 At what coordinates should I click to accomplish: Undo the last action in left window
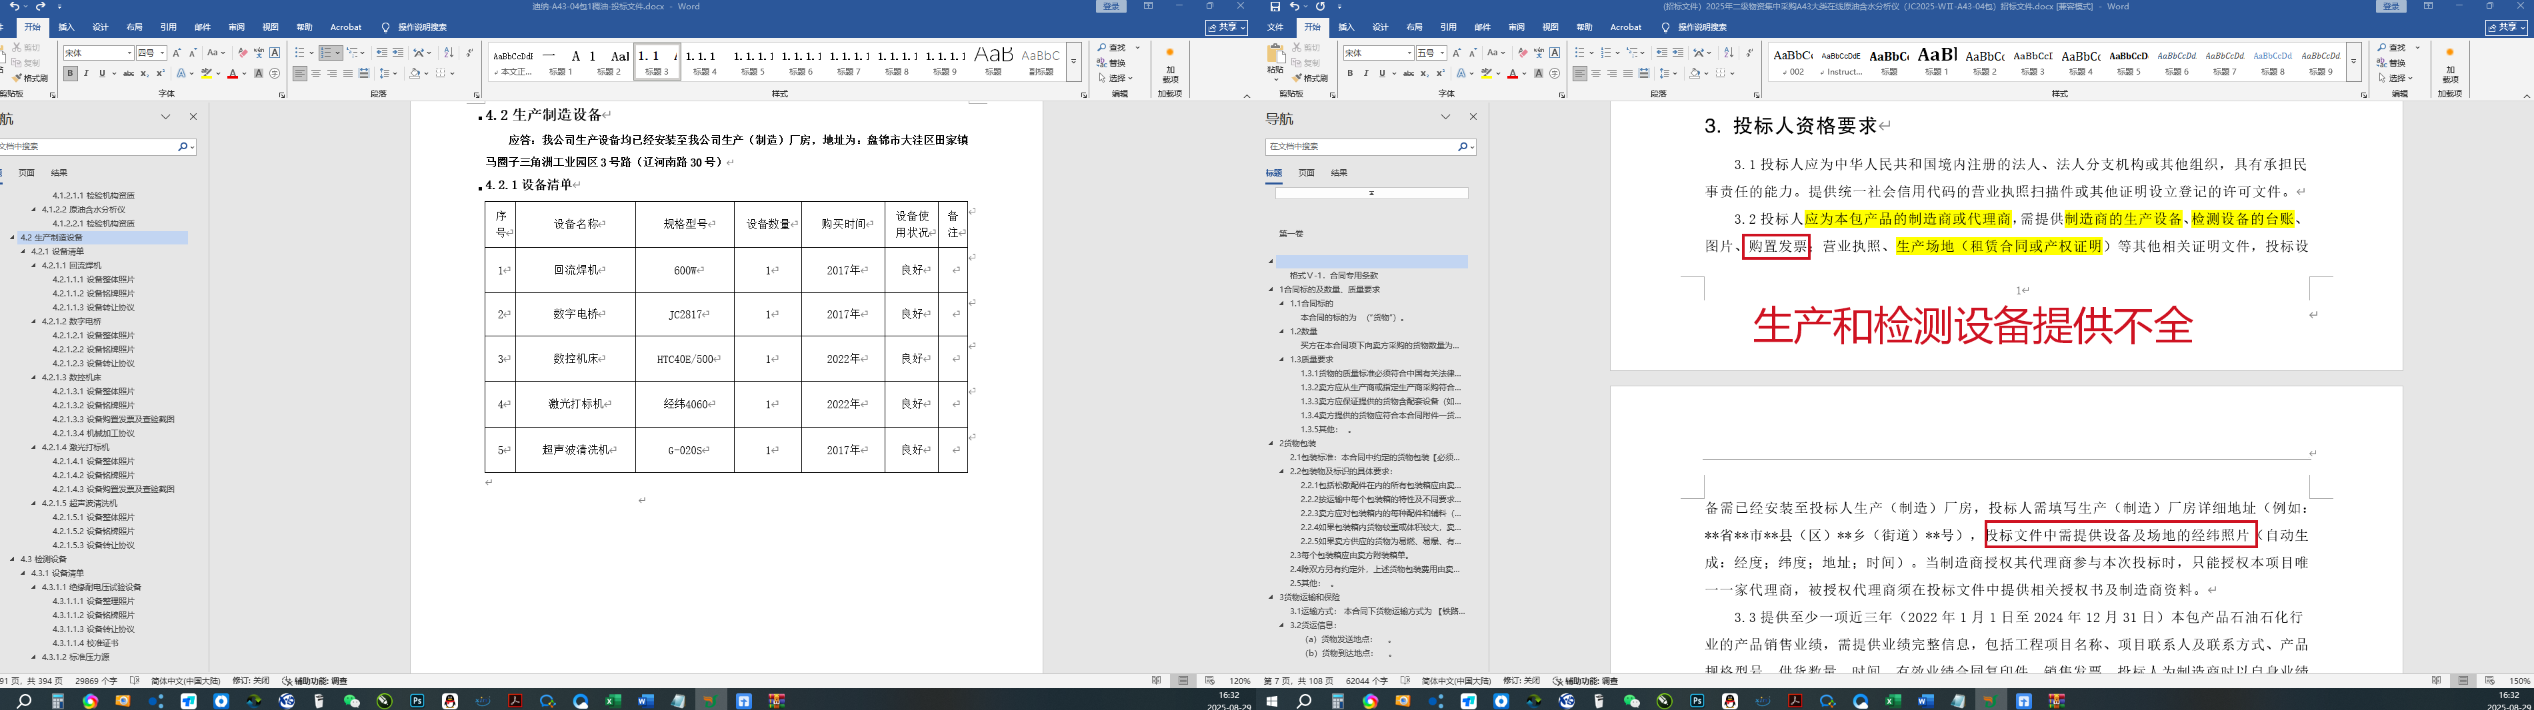pyautogui.click(x=14, y=7)
